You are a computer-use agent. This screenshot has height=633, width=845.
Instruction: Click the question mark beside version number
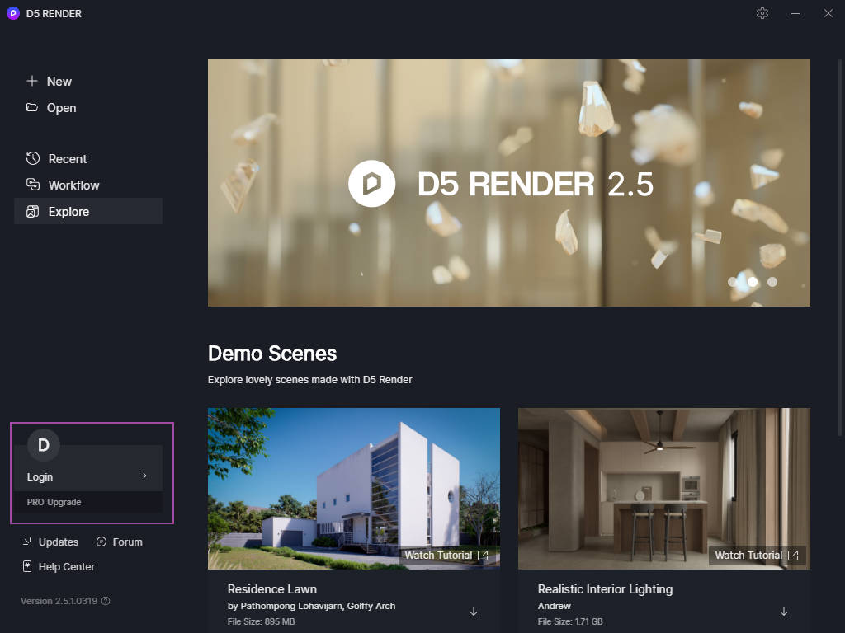coord(105,601)
